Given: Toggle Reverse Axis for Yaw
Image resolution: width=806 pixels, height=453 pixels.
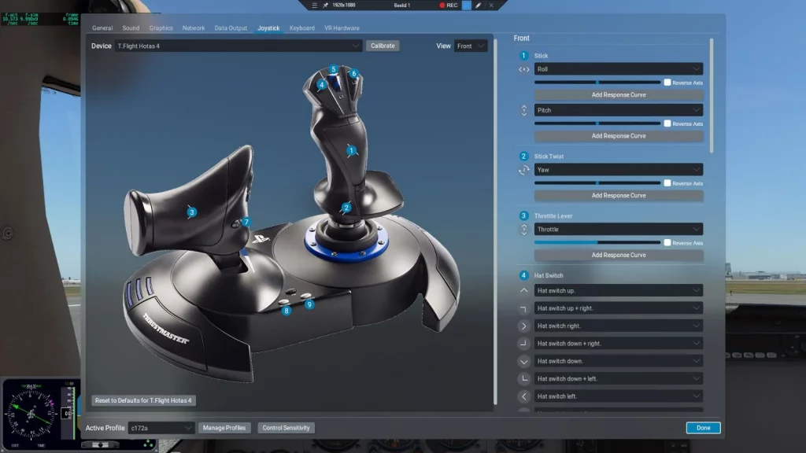Looking at the screenshot, I should (x=667, y=182).
